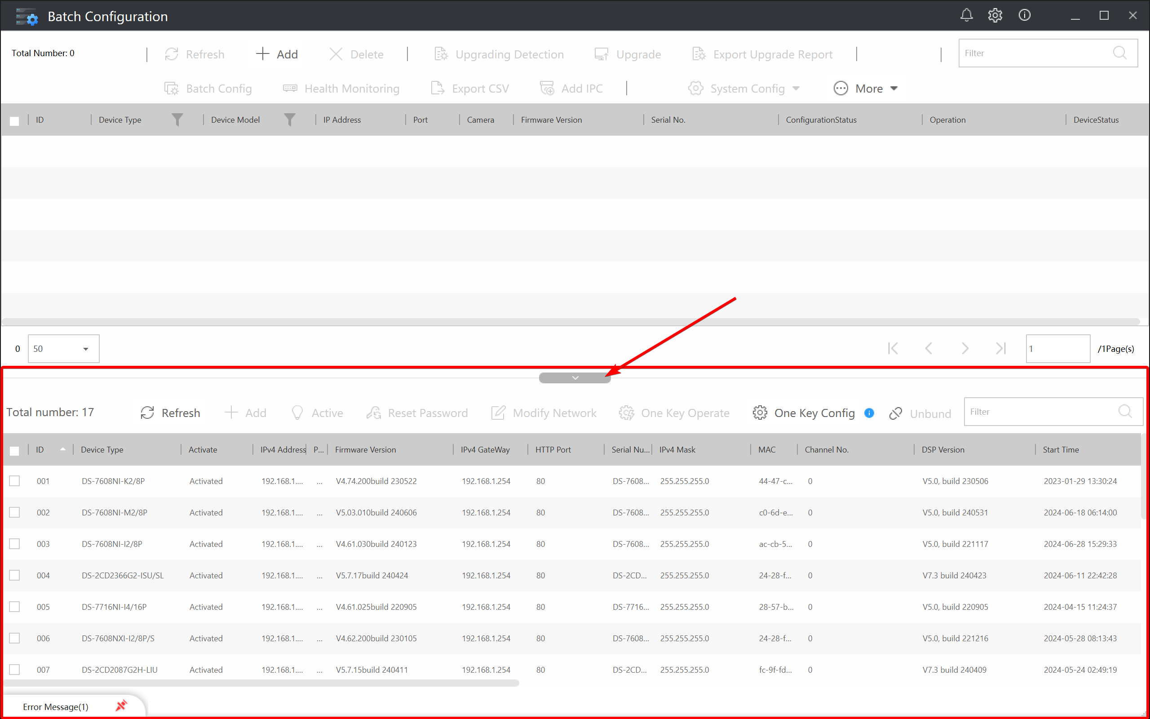This screenshot has height=719, width=1150.
Task: Open Modify Network settings
Action: click(x=544, y=412)
